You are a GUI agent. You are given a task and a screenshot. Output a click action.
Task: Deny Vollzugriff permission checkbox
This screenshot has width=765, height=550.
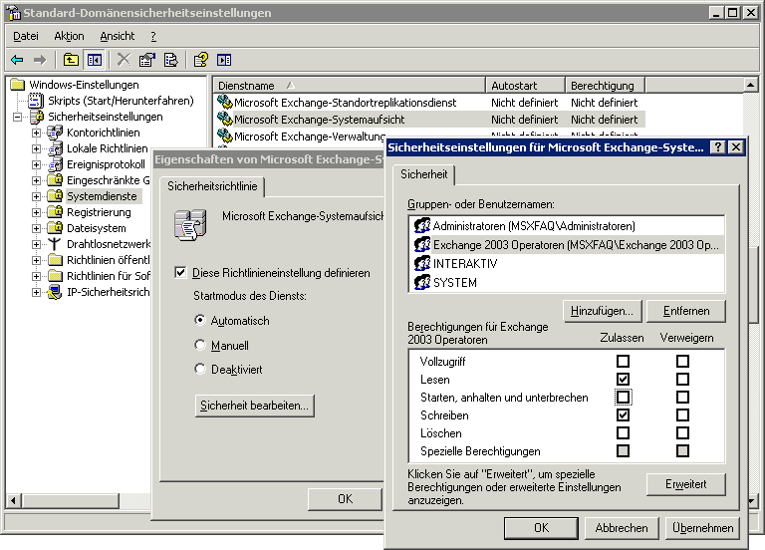[x=682, y=361]
